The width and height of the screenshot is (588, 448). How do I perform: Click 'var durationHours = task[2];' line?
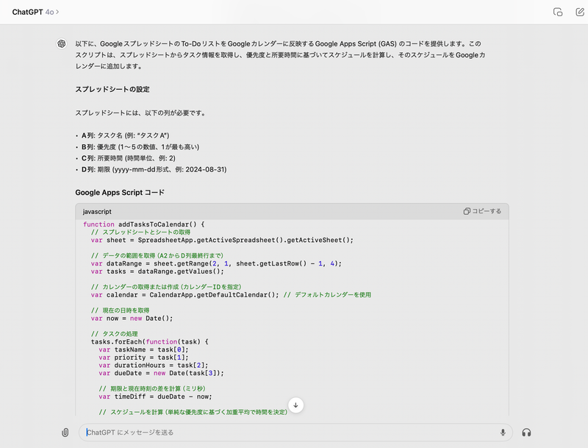tap(154, 366)
